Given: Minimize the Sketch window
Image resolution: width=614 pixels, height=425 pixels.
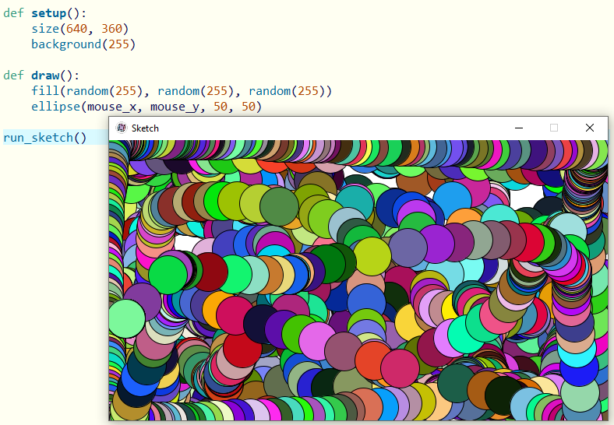Looking at the screenshot, I should click(518, 128).
